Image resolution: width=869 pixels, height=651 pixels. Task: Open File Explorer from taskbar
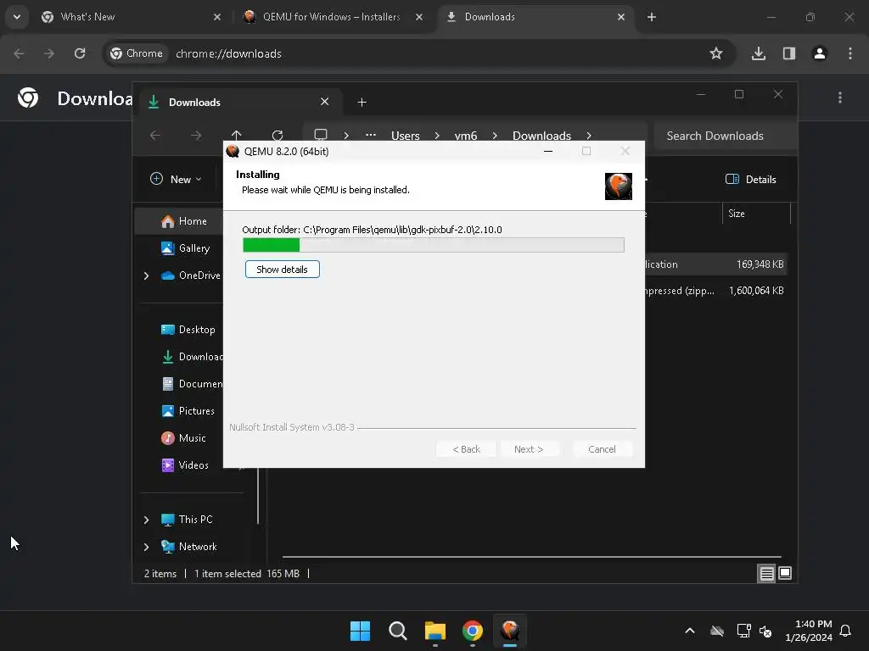coord(435,631)
